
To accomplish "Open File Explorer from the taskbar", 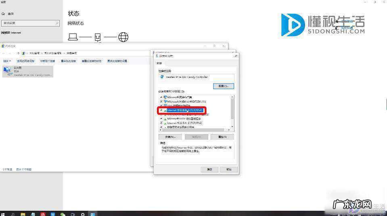I will coord(23,214).
